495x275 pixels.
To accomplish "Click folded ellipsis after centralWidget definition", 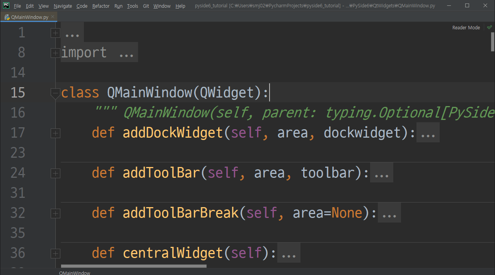I will [289, 253].
